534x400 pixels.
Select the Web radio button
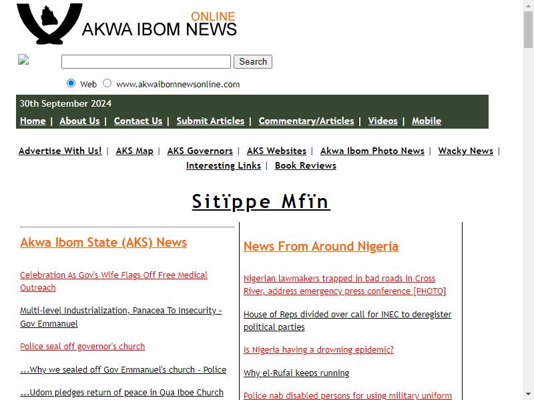[71, 83]
